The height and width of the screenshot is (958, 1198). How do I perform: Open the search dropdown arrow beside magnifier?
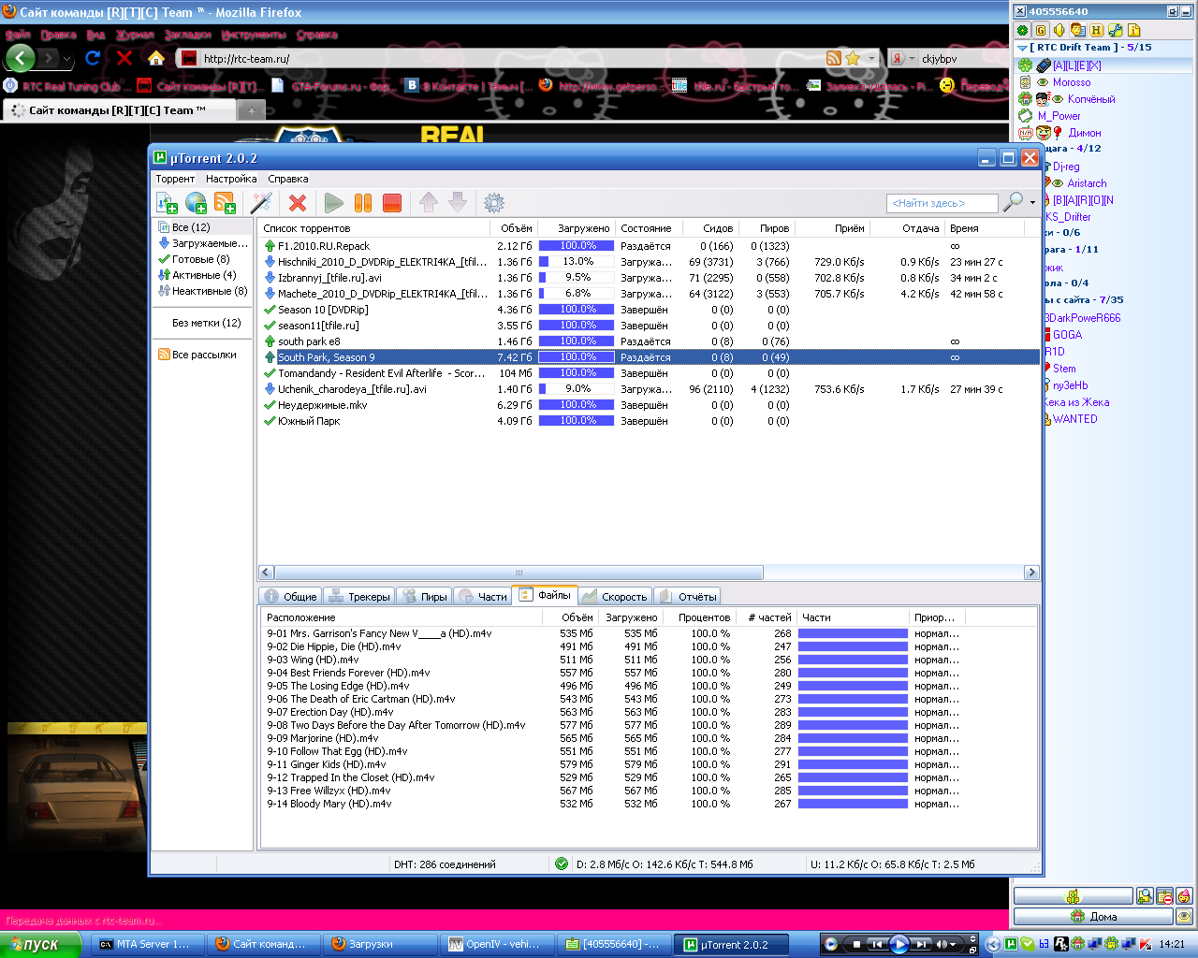pos(1032,203)
